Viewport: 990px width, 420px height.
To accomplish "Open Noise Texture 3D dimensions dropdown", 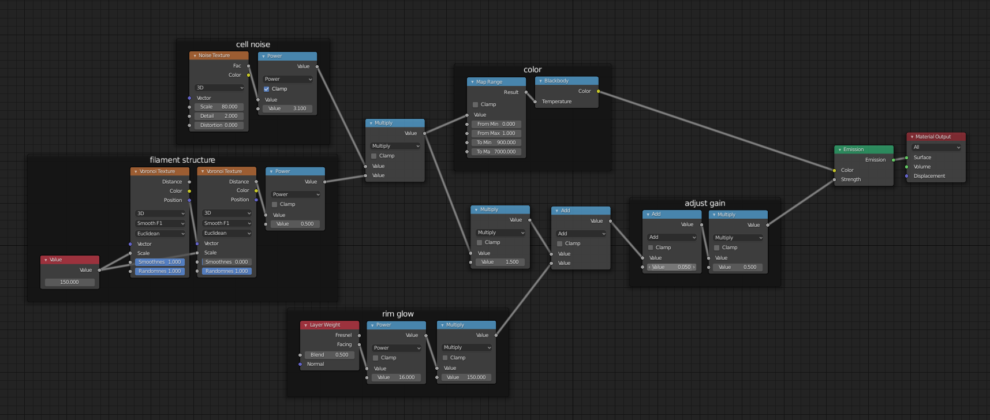I will click(x=219, y=88).
